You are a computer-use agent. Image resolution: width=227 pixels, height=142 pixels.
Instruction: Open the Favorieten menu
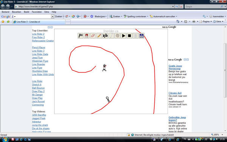[x=37, y=12]
